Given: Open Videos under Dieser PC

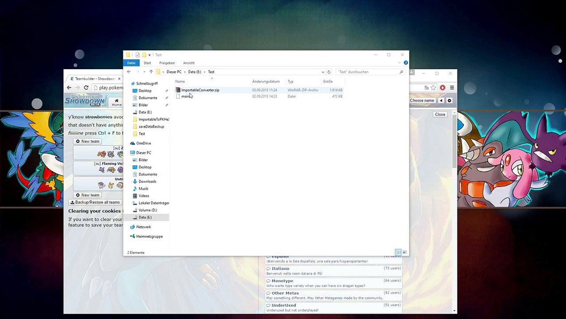Looking at the screenshot, I should coord(143,196).
